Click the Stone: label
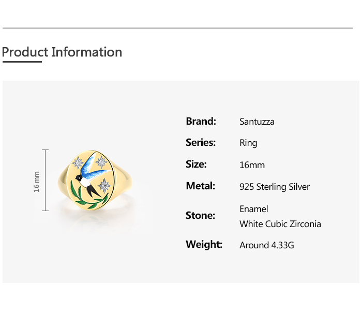The width and height of the screenshot is (362, 314). pos(200,216)
